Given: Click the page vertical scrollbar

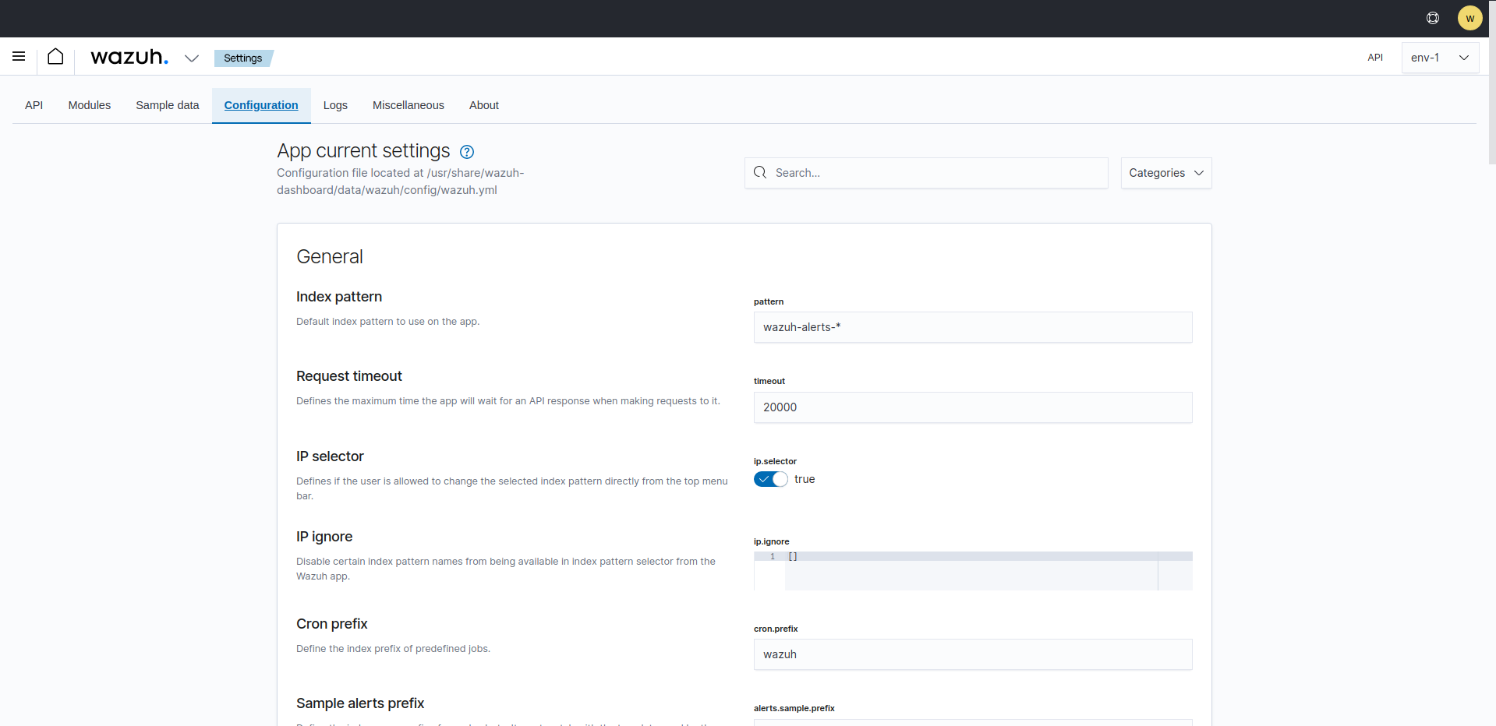Looking at the screenshot, I should point(1491,82).
